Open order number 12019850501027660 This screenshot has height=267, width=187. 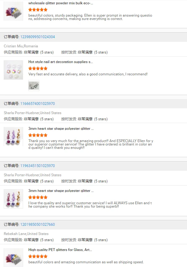point(38,225)
